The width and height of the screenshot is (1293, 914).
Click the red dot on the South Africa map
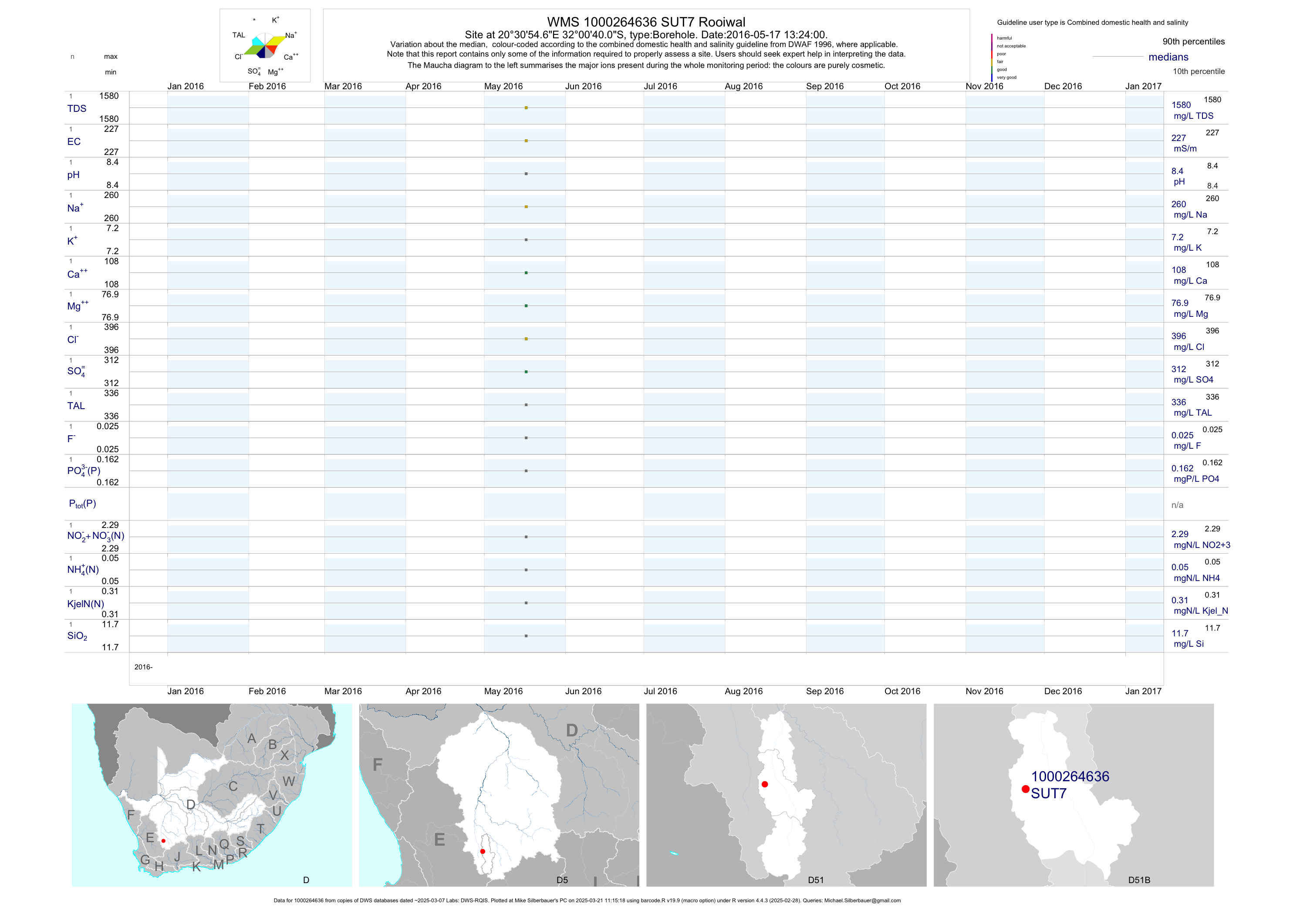click(x=163, y=841)
